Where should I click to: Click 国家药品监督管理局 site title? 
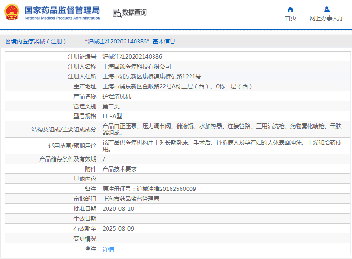pos(62,10)
